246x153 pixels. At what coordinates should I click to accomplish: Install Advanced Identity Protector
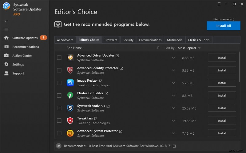tap(222, 70)
